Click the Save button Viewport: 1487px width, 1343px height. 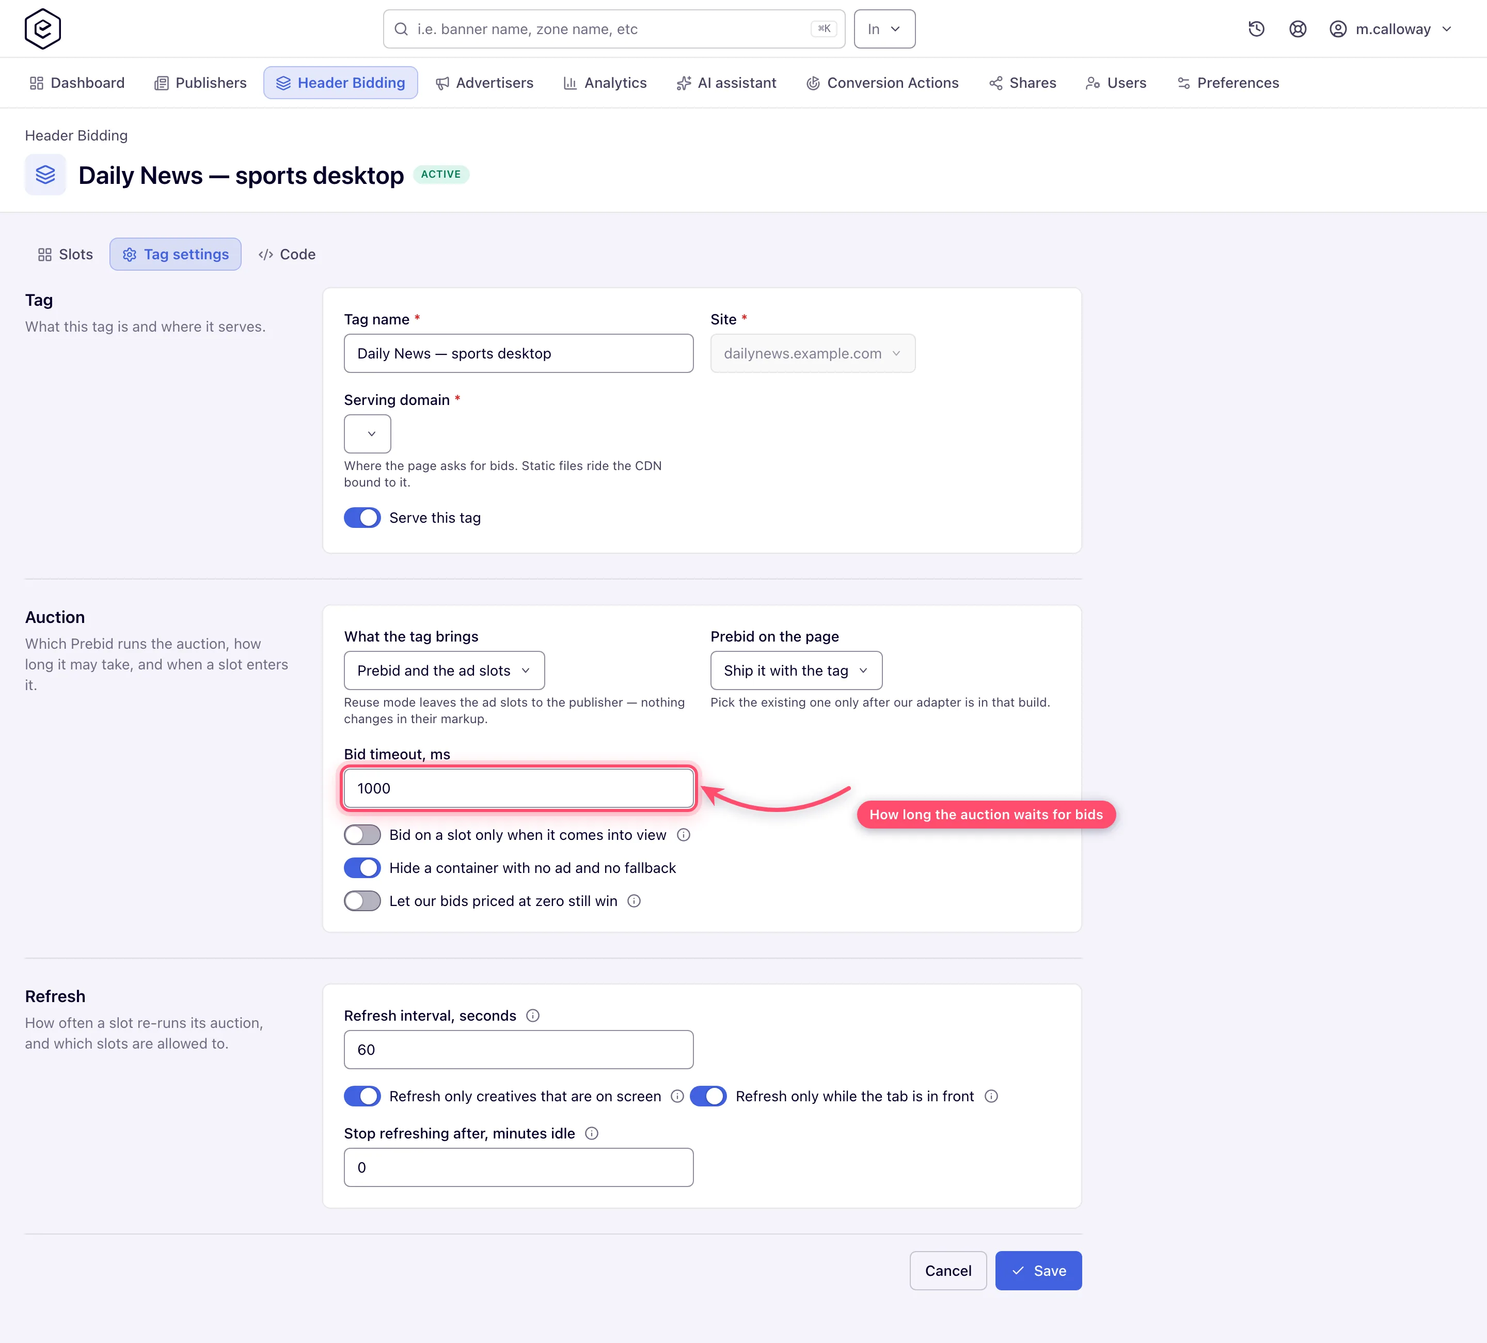tap(1038, 1271)
